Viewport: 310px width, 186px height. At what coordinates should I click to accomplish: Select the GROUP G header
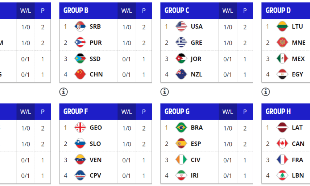point(177,112)
